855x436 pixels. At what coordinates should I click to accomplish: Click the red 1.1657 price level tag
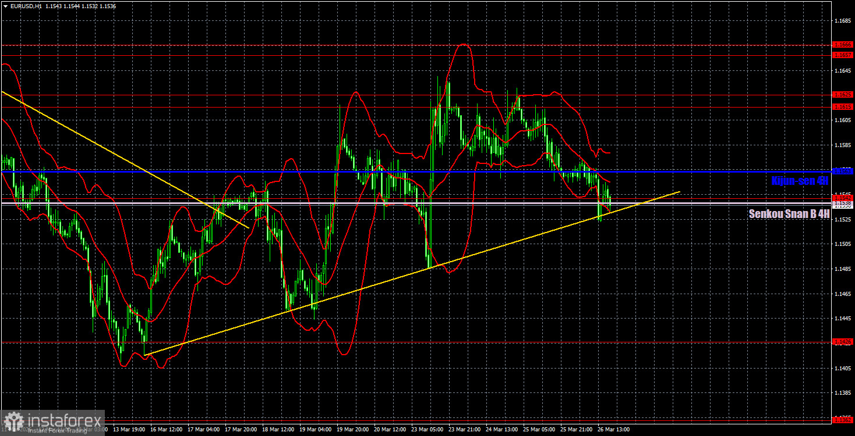(843, 55)
